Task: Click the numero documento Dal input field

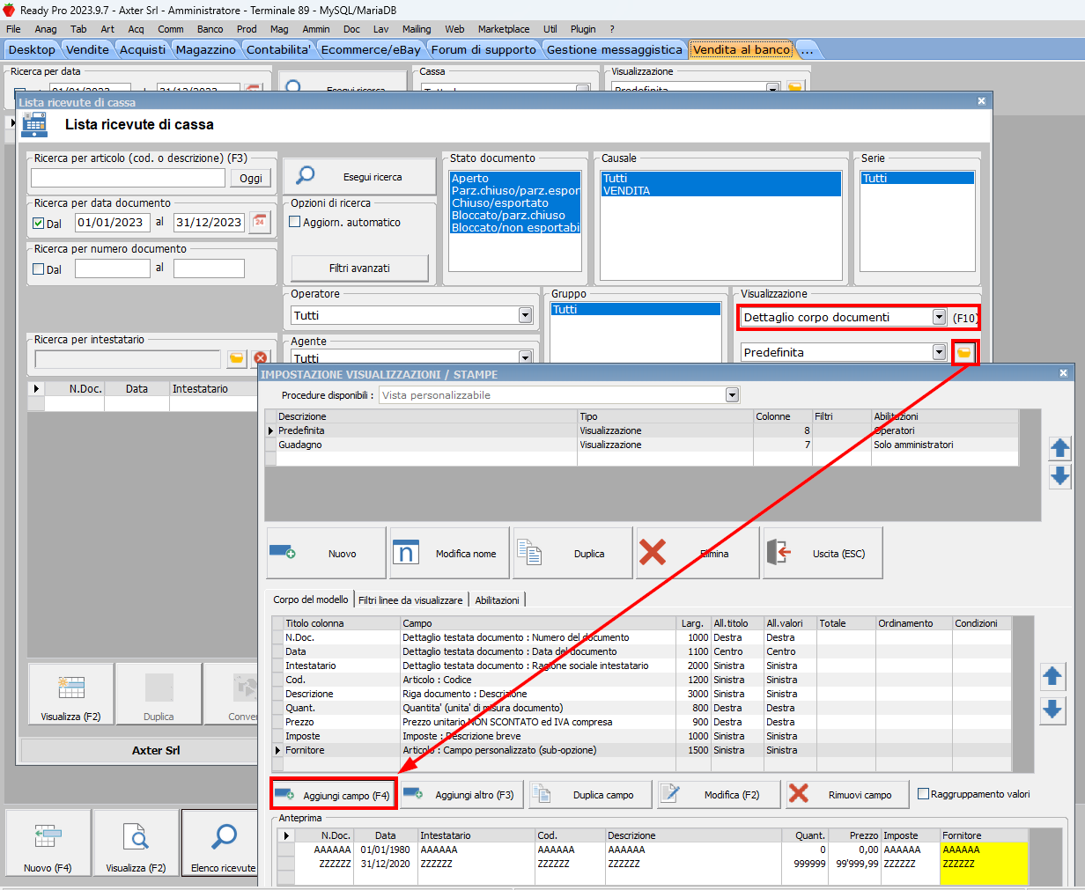Action: tap(112, 268)
